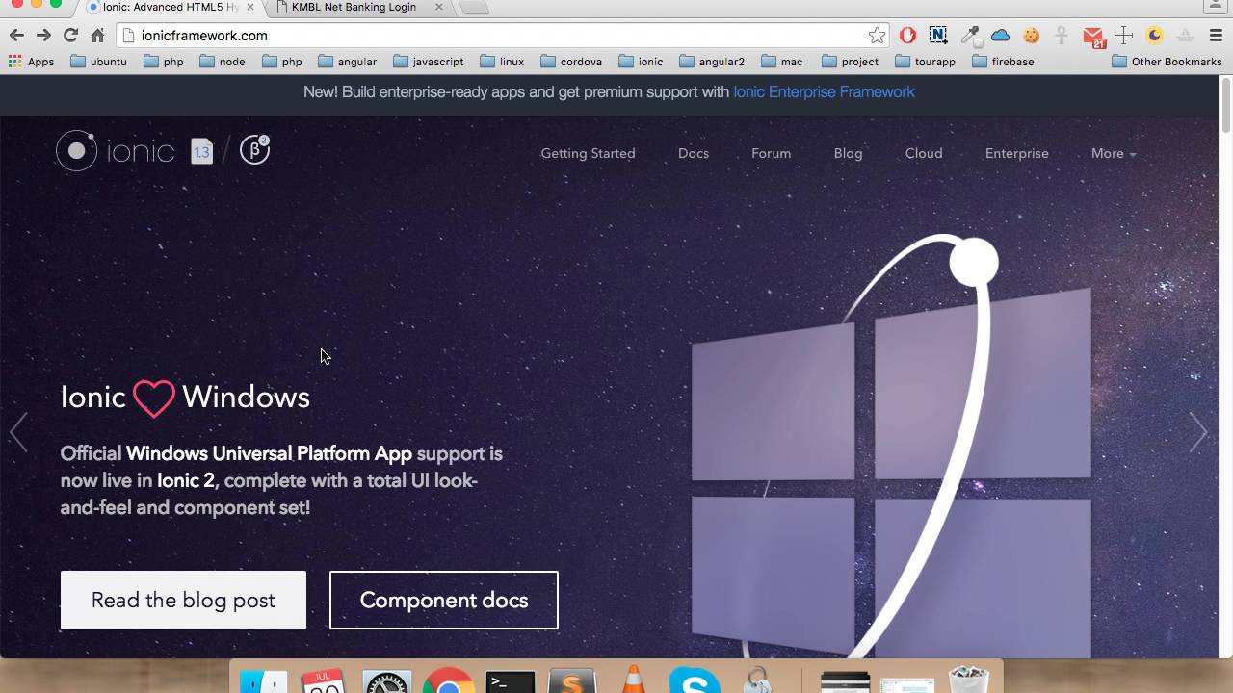The height and width of the screenshot is (693, 1233).
Task: Open Cloud in site navigation
Action: pyautogui.click(x=924, y=153)
